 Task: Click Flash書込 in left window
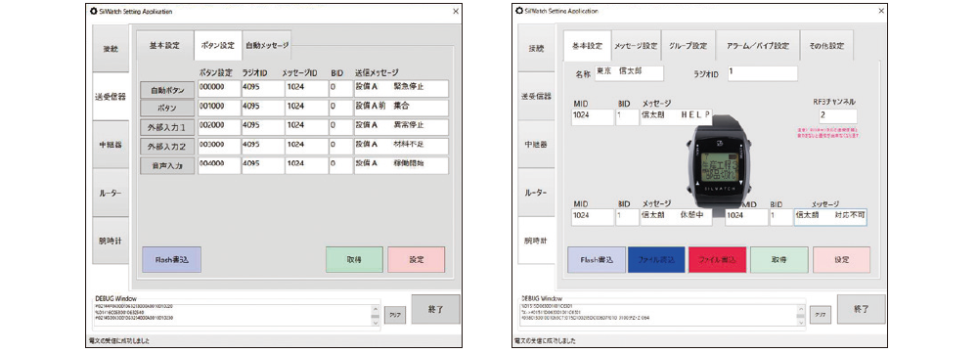[x=171, y=260]
